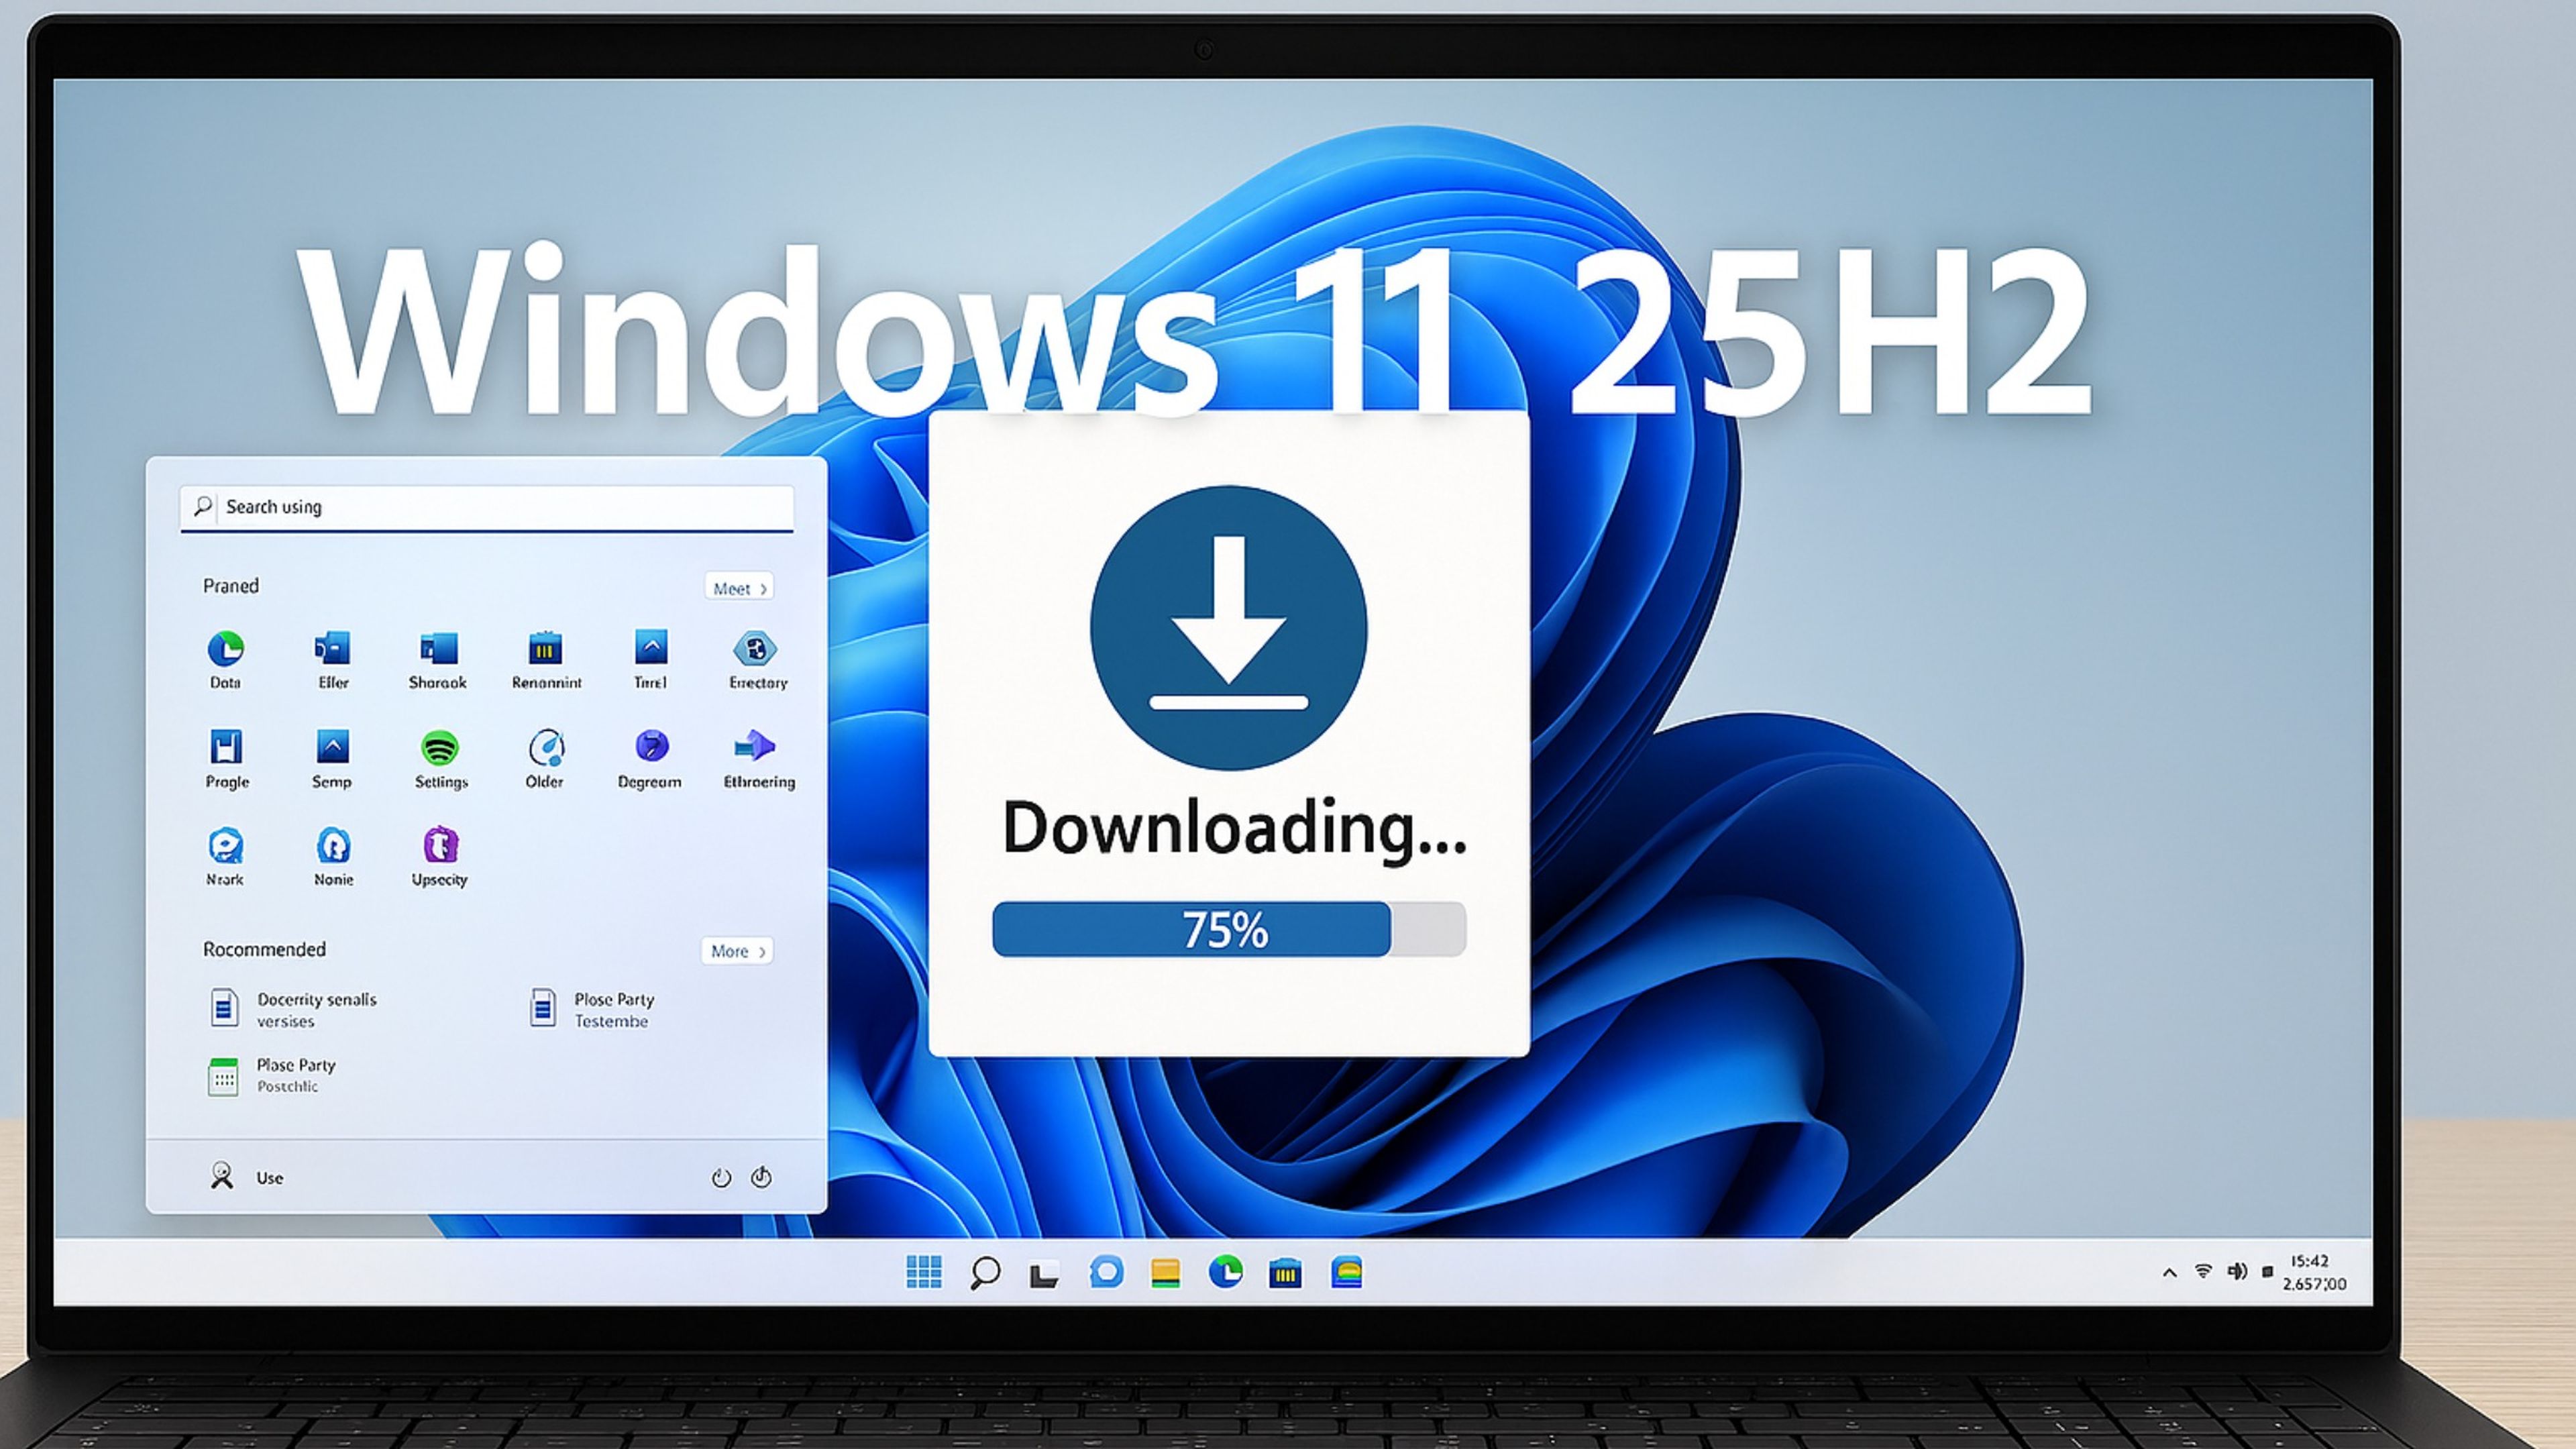The height and width of the screenshot is (1449, 2576).
Task: Click the More button beside Rocommended
Action: pyautogui.click(x=738, y=951)
